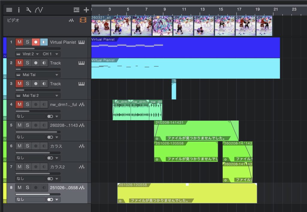Open the inspector info icon
Image resolution: width=307 pixels, height=212 pixels.
(19, 10)
